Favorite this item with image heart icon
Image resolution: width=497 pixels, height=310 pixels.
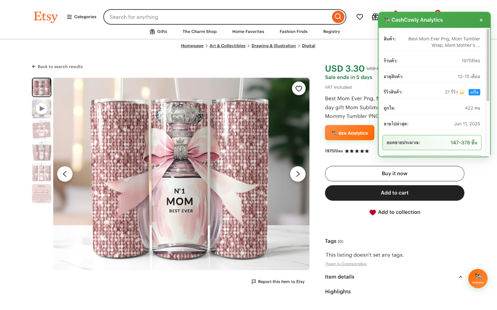pos(299,88)
